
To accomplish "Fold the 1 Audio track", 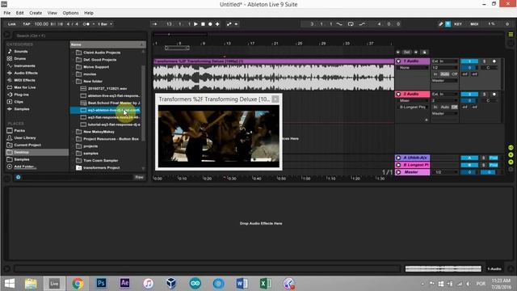I will (398, 61).
